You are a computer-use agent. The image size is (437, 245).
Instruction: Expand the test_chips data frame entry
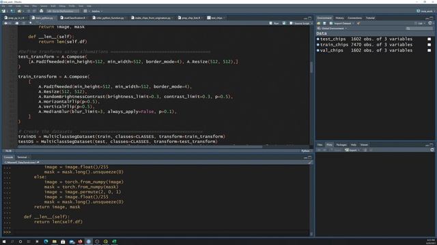318,39
